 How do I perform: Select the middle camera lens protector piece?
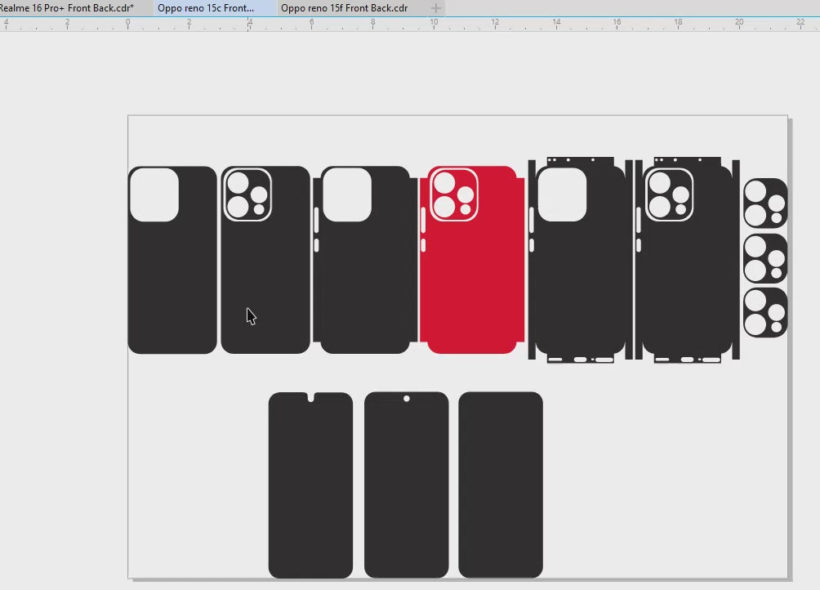(765, 257)
